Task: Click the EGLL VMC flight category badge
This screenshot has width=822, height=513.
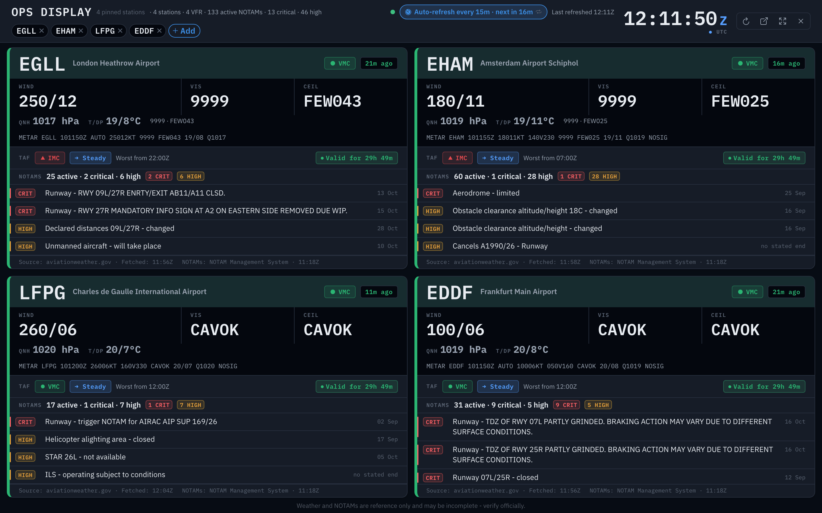Action: click(x=340, y=64)
